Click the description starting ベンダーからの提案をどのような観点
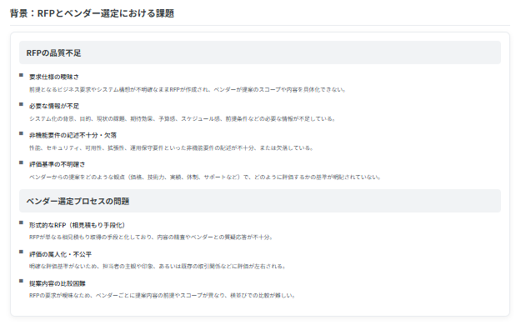This screenshot has height=325, width=516. [x=205, y=177]
